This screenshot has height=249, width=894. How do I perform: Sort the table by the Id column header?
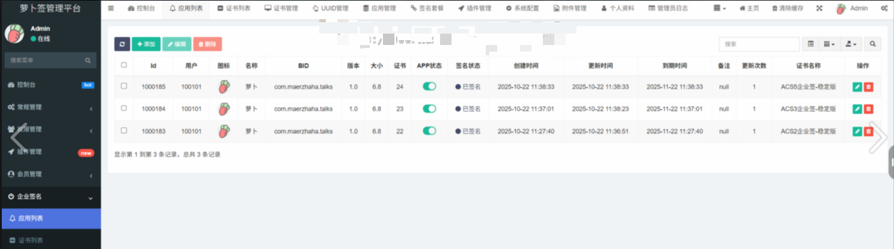pos(153,65)
